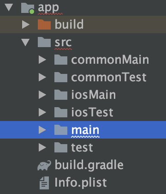Click the src folder icon
Viewport: 166px width, 194px height.
[x=44, y=42]
